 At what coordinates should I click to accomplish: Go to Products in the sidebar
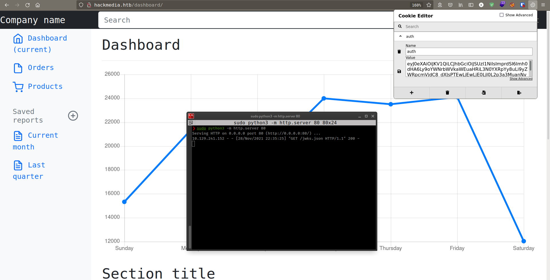pos(45,87)
